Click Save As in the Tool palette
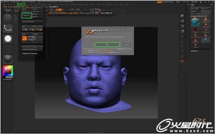The height and width of the screenshot is (134, 215). 205,9
